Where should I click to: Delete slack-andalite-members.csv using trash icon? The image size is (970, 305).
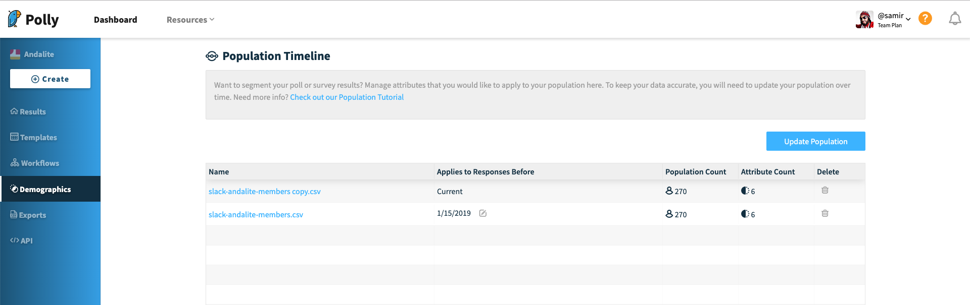coord(825,213)
